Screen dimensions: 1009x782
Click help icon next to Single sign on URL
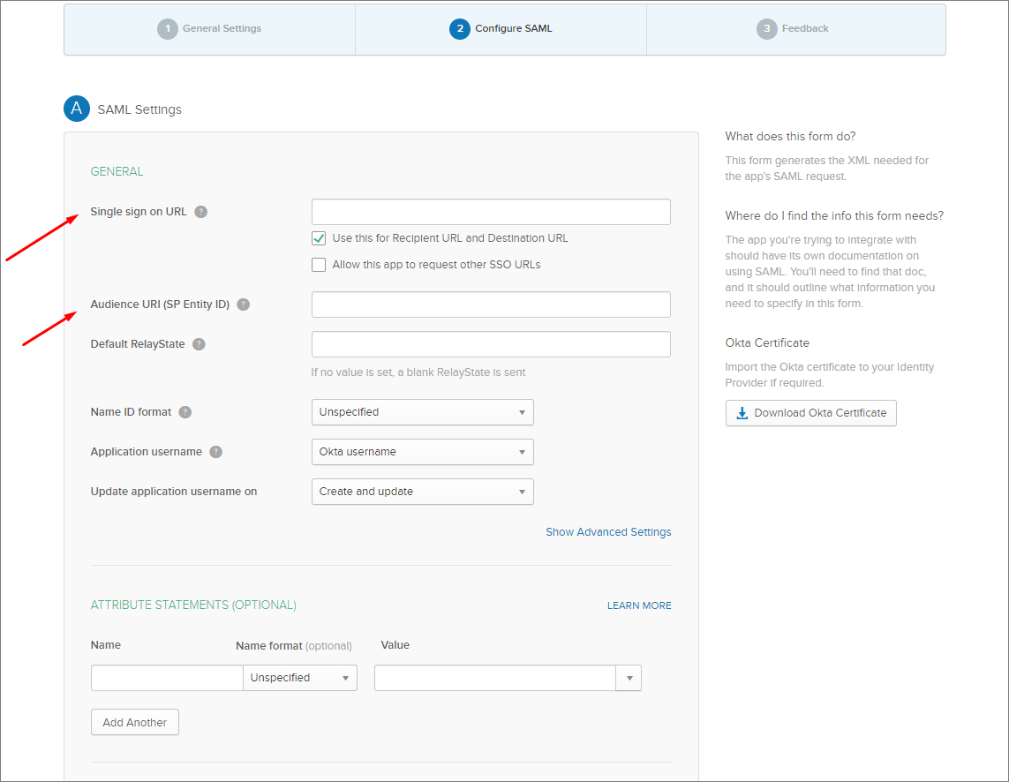(x=201, y=212)
